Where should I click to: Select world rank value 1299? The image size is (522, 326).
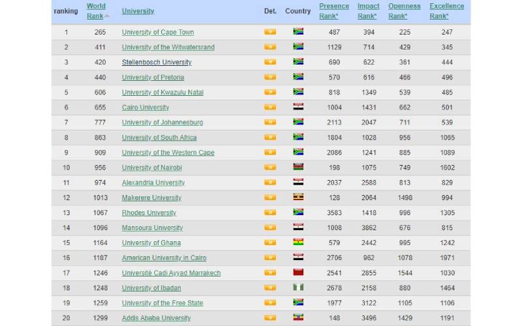[x=100, y=318]
